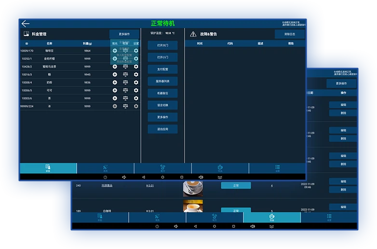
Task: Click the 打开小门 button
Action: [163, 57]
